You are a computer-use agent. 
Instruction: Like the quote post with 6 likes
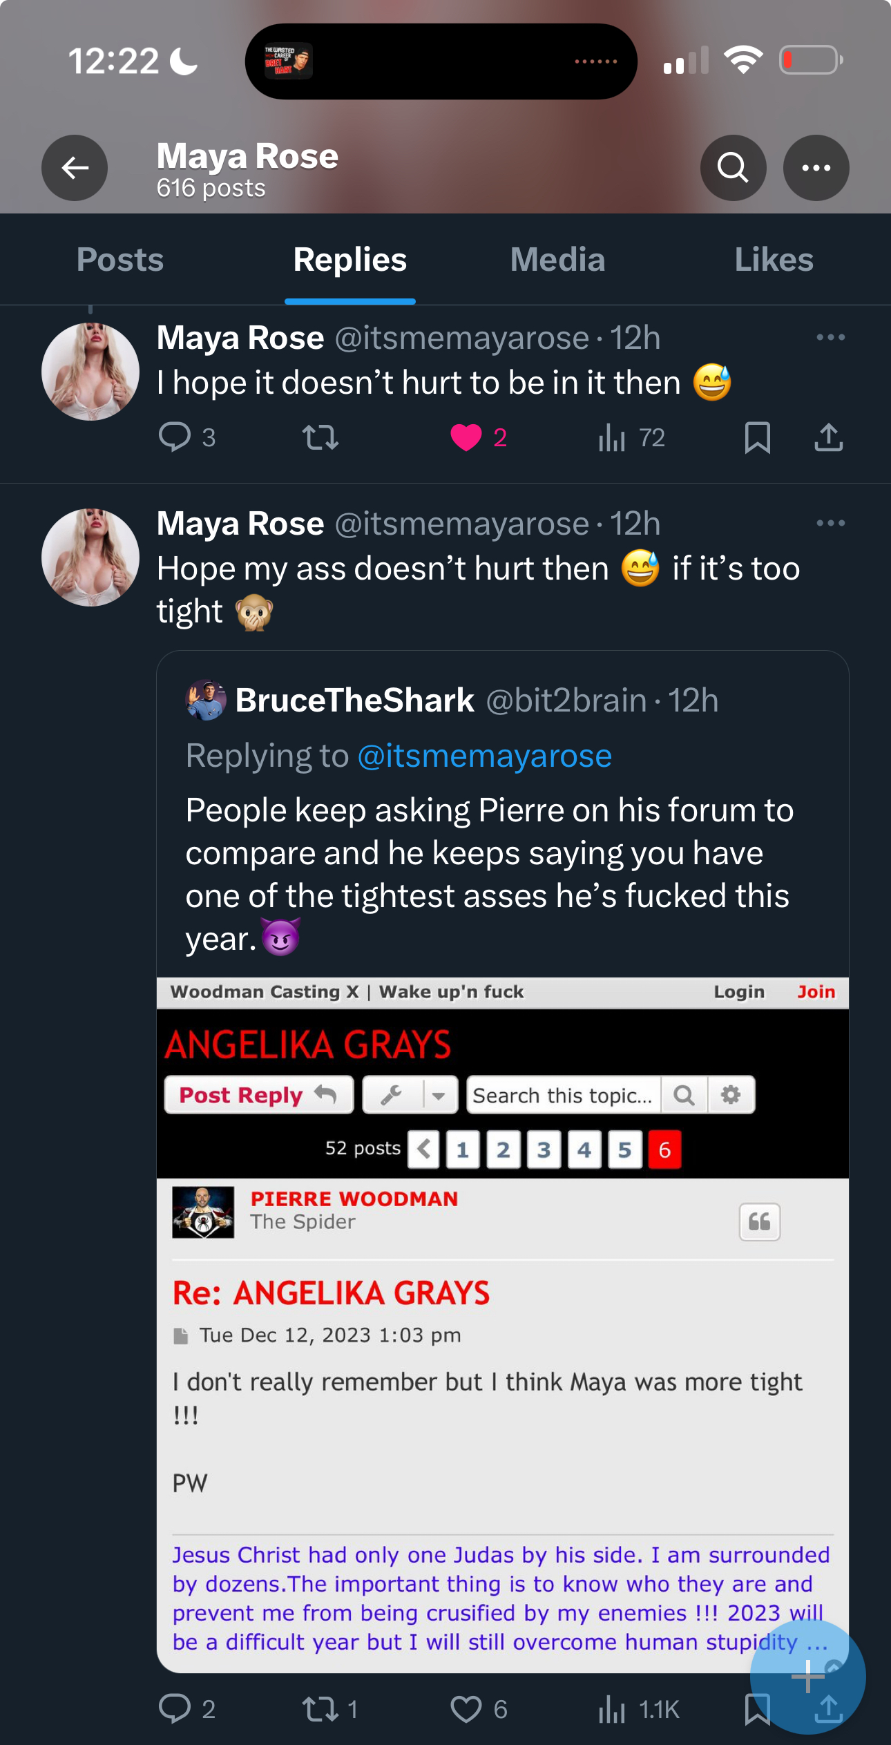point(466,1710)
